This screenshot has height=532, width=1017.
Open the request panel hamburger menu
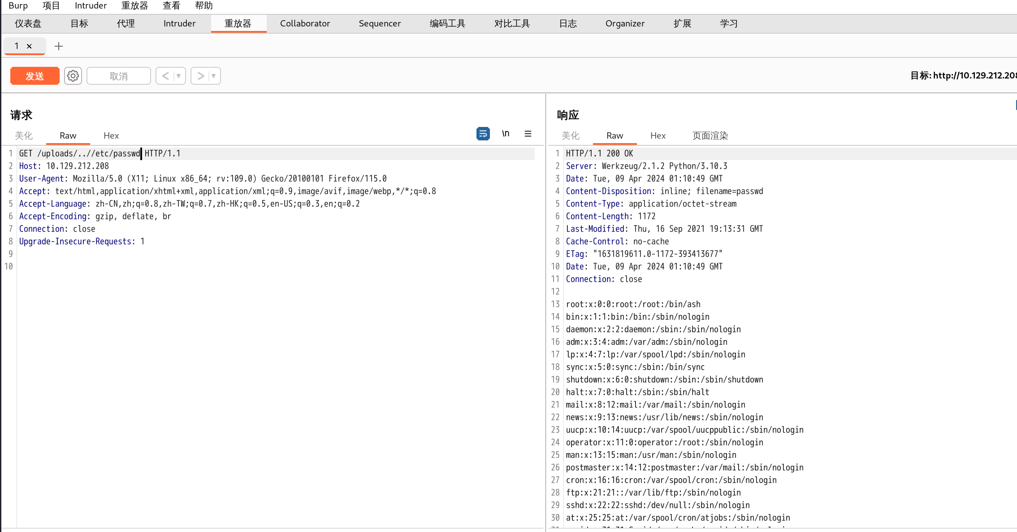click(528, 134)
